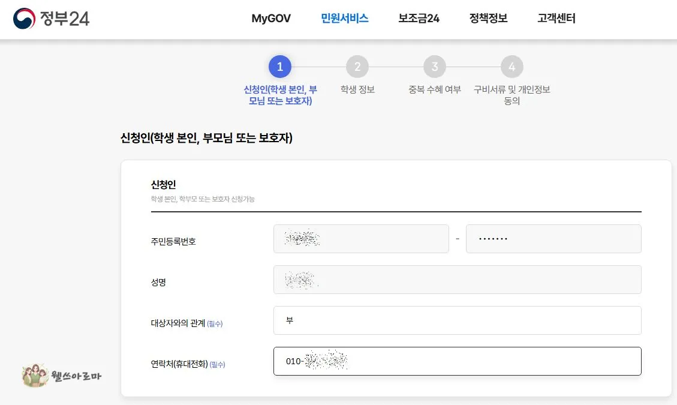Select step 3 circle for 중복 수혜 여부
This screenshot has width=677, height=405.
click(x=434, y=67)
